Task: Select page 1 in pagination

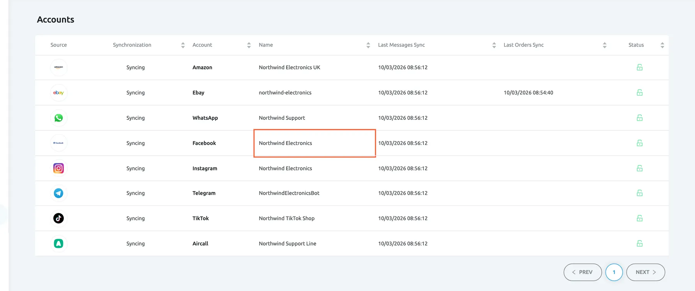Action: click(614, 272)
